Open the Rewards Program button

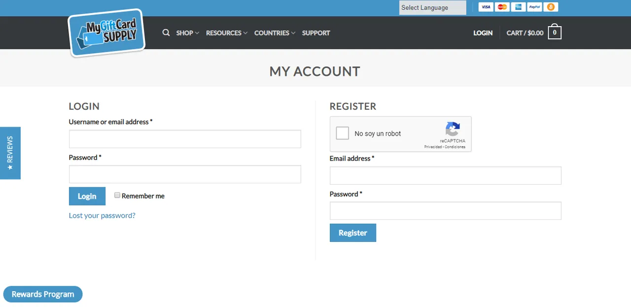click(x=43, y=294)
